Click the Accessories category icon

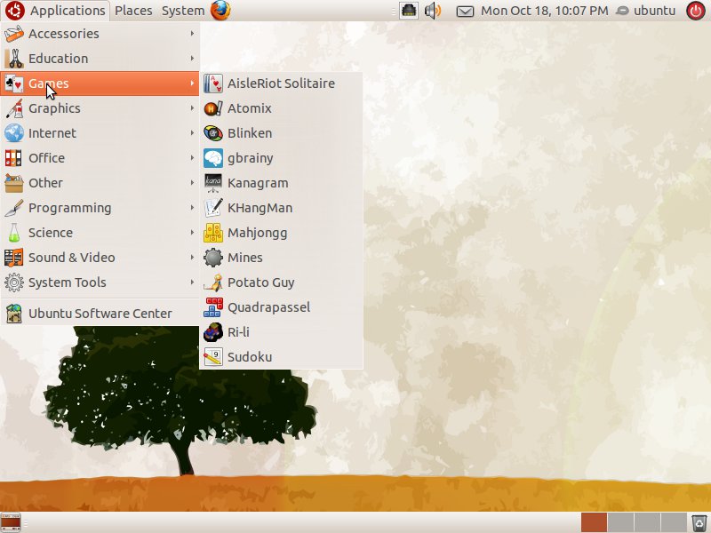[x=14, y=34]
